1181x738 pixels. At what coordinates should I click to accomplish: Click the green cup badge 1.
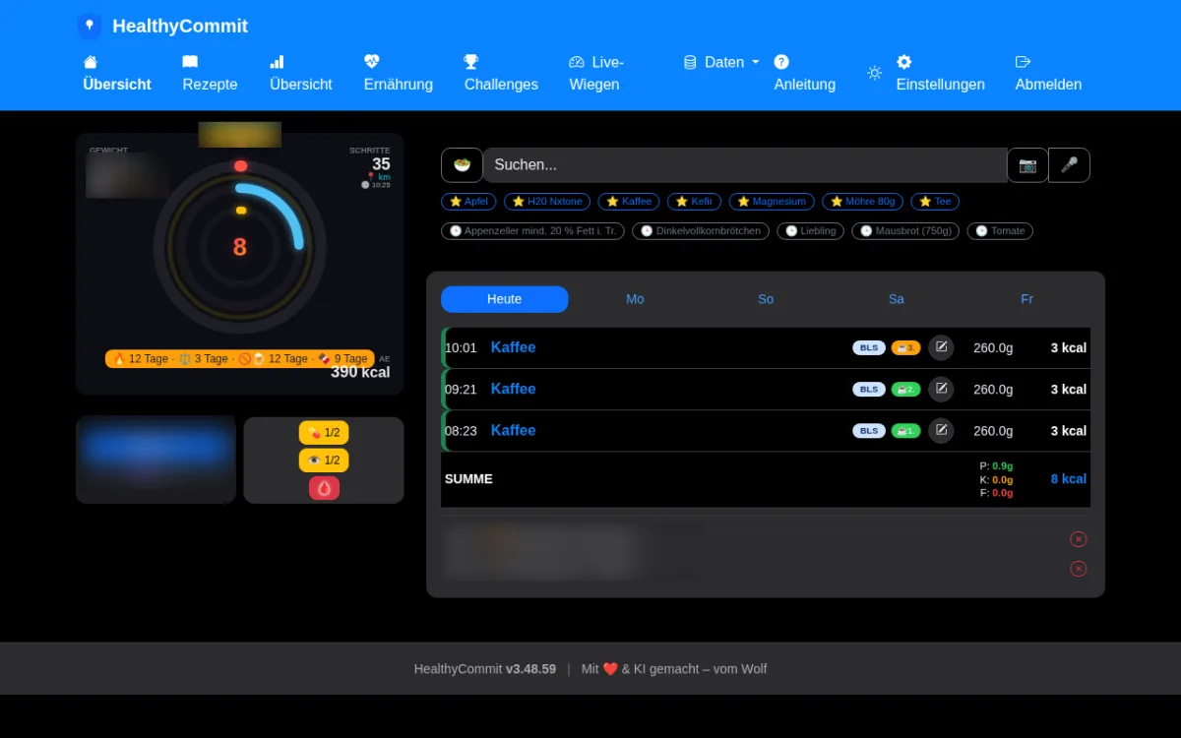905,430
